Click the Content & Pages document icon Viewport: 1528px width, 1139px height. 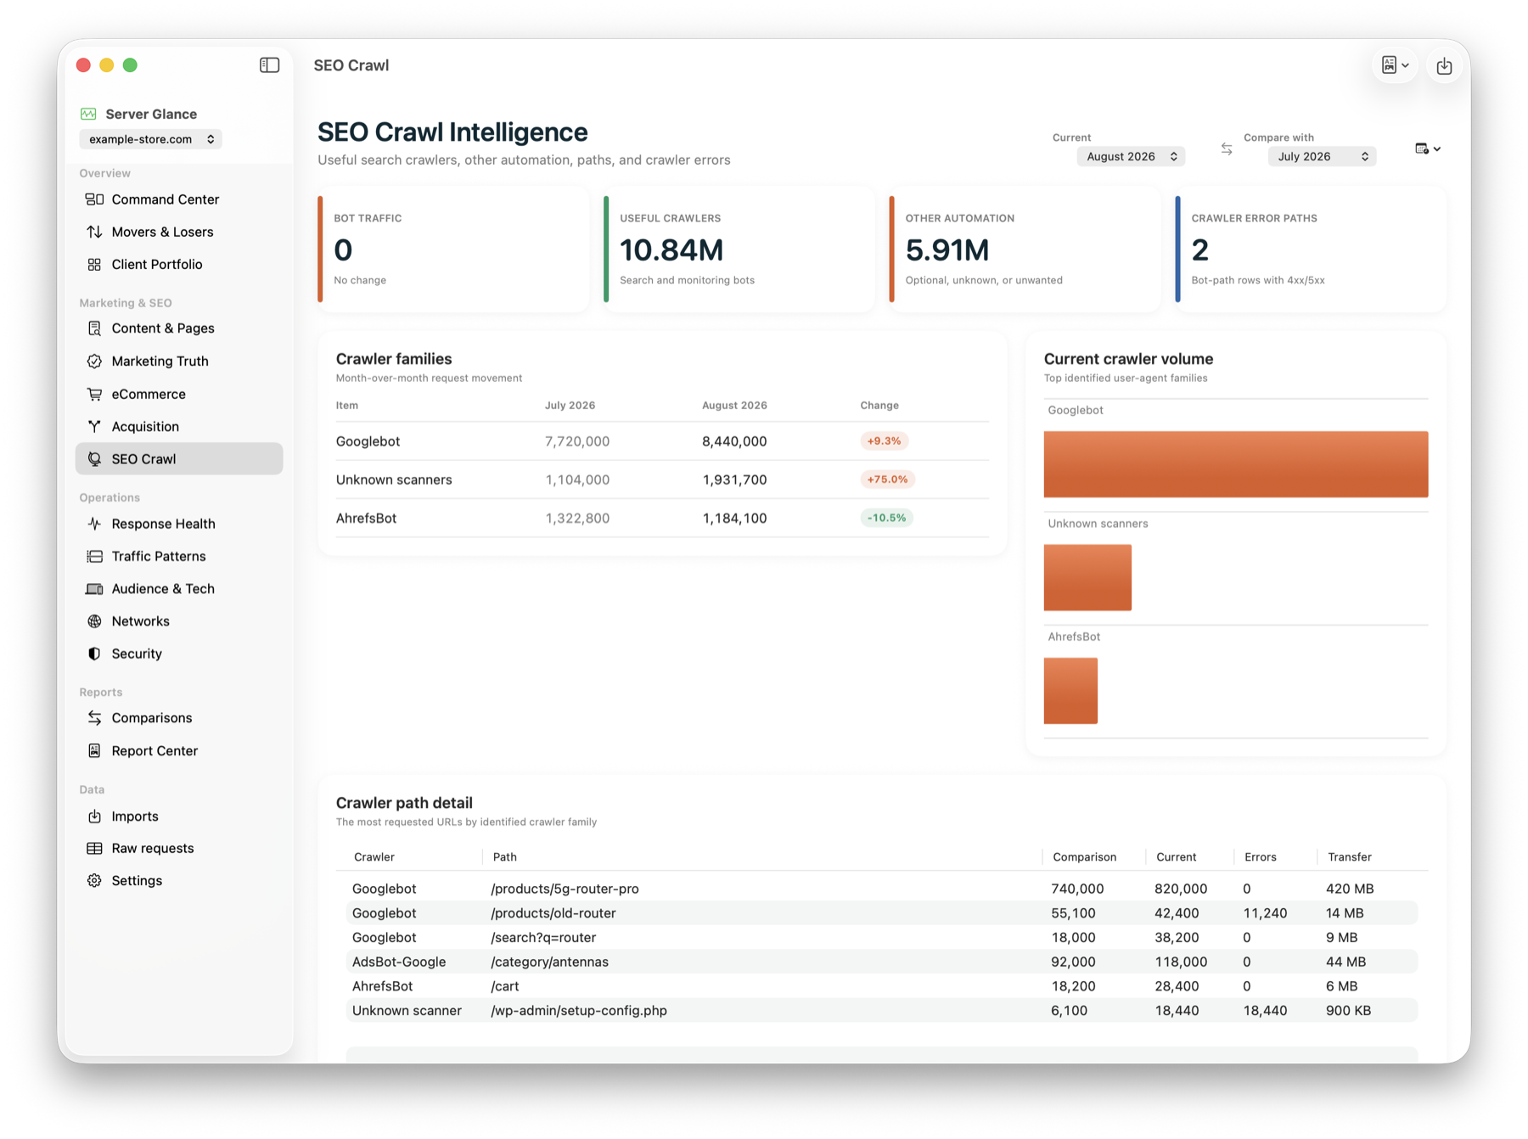pos(94,328)
